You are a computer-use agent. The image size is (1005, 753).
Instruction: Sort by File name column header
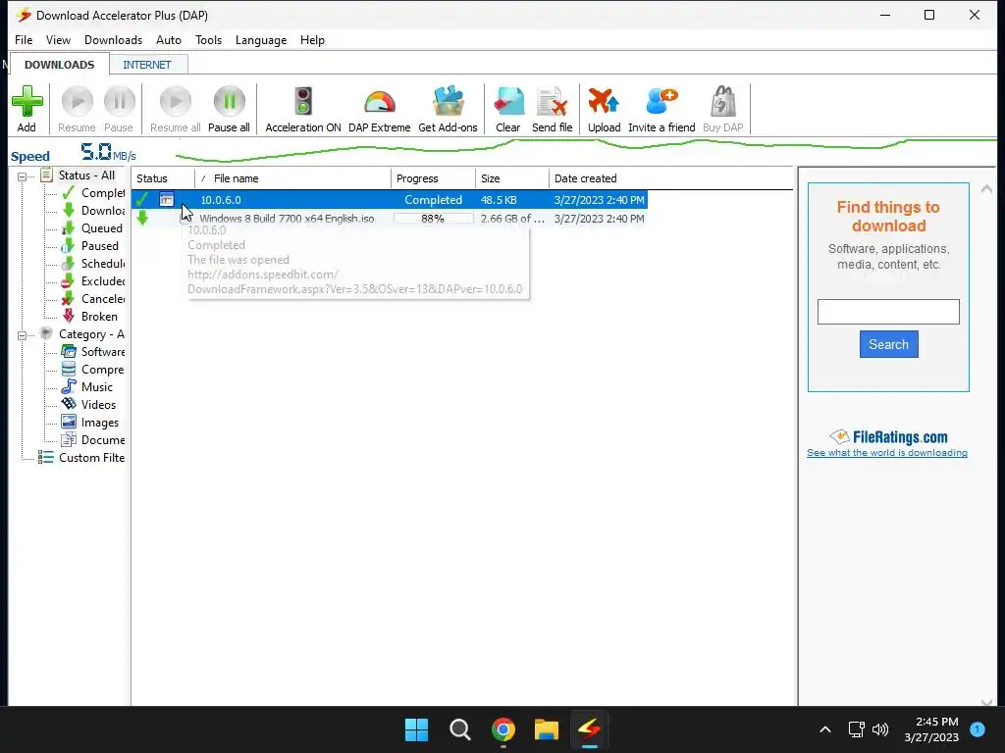[292, 178]
